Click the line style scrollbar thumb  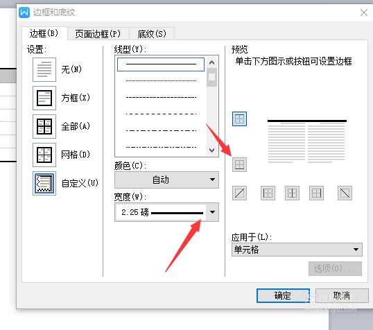211,77
